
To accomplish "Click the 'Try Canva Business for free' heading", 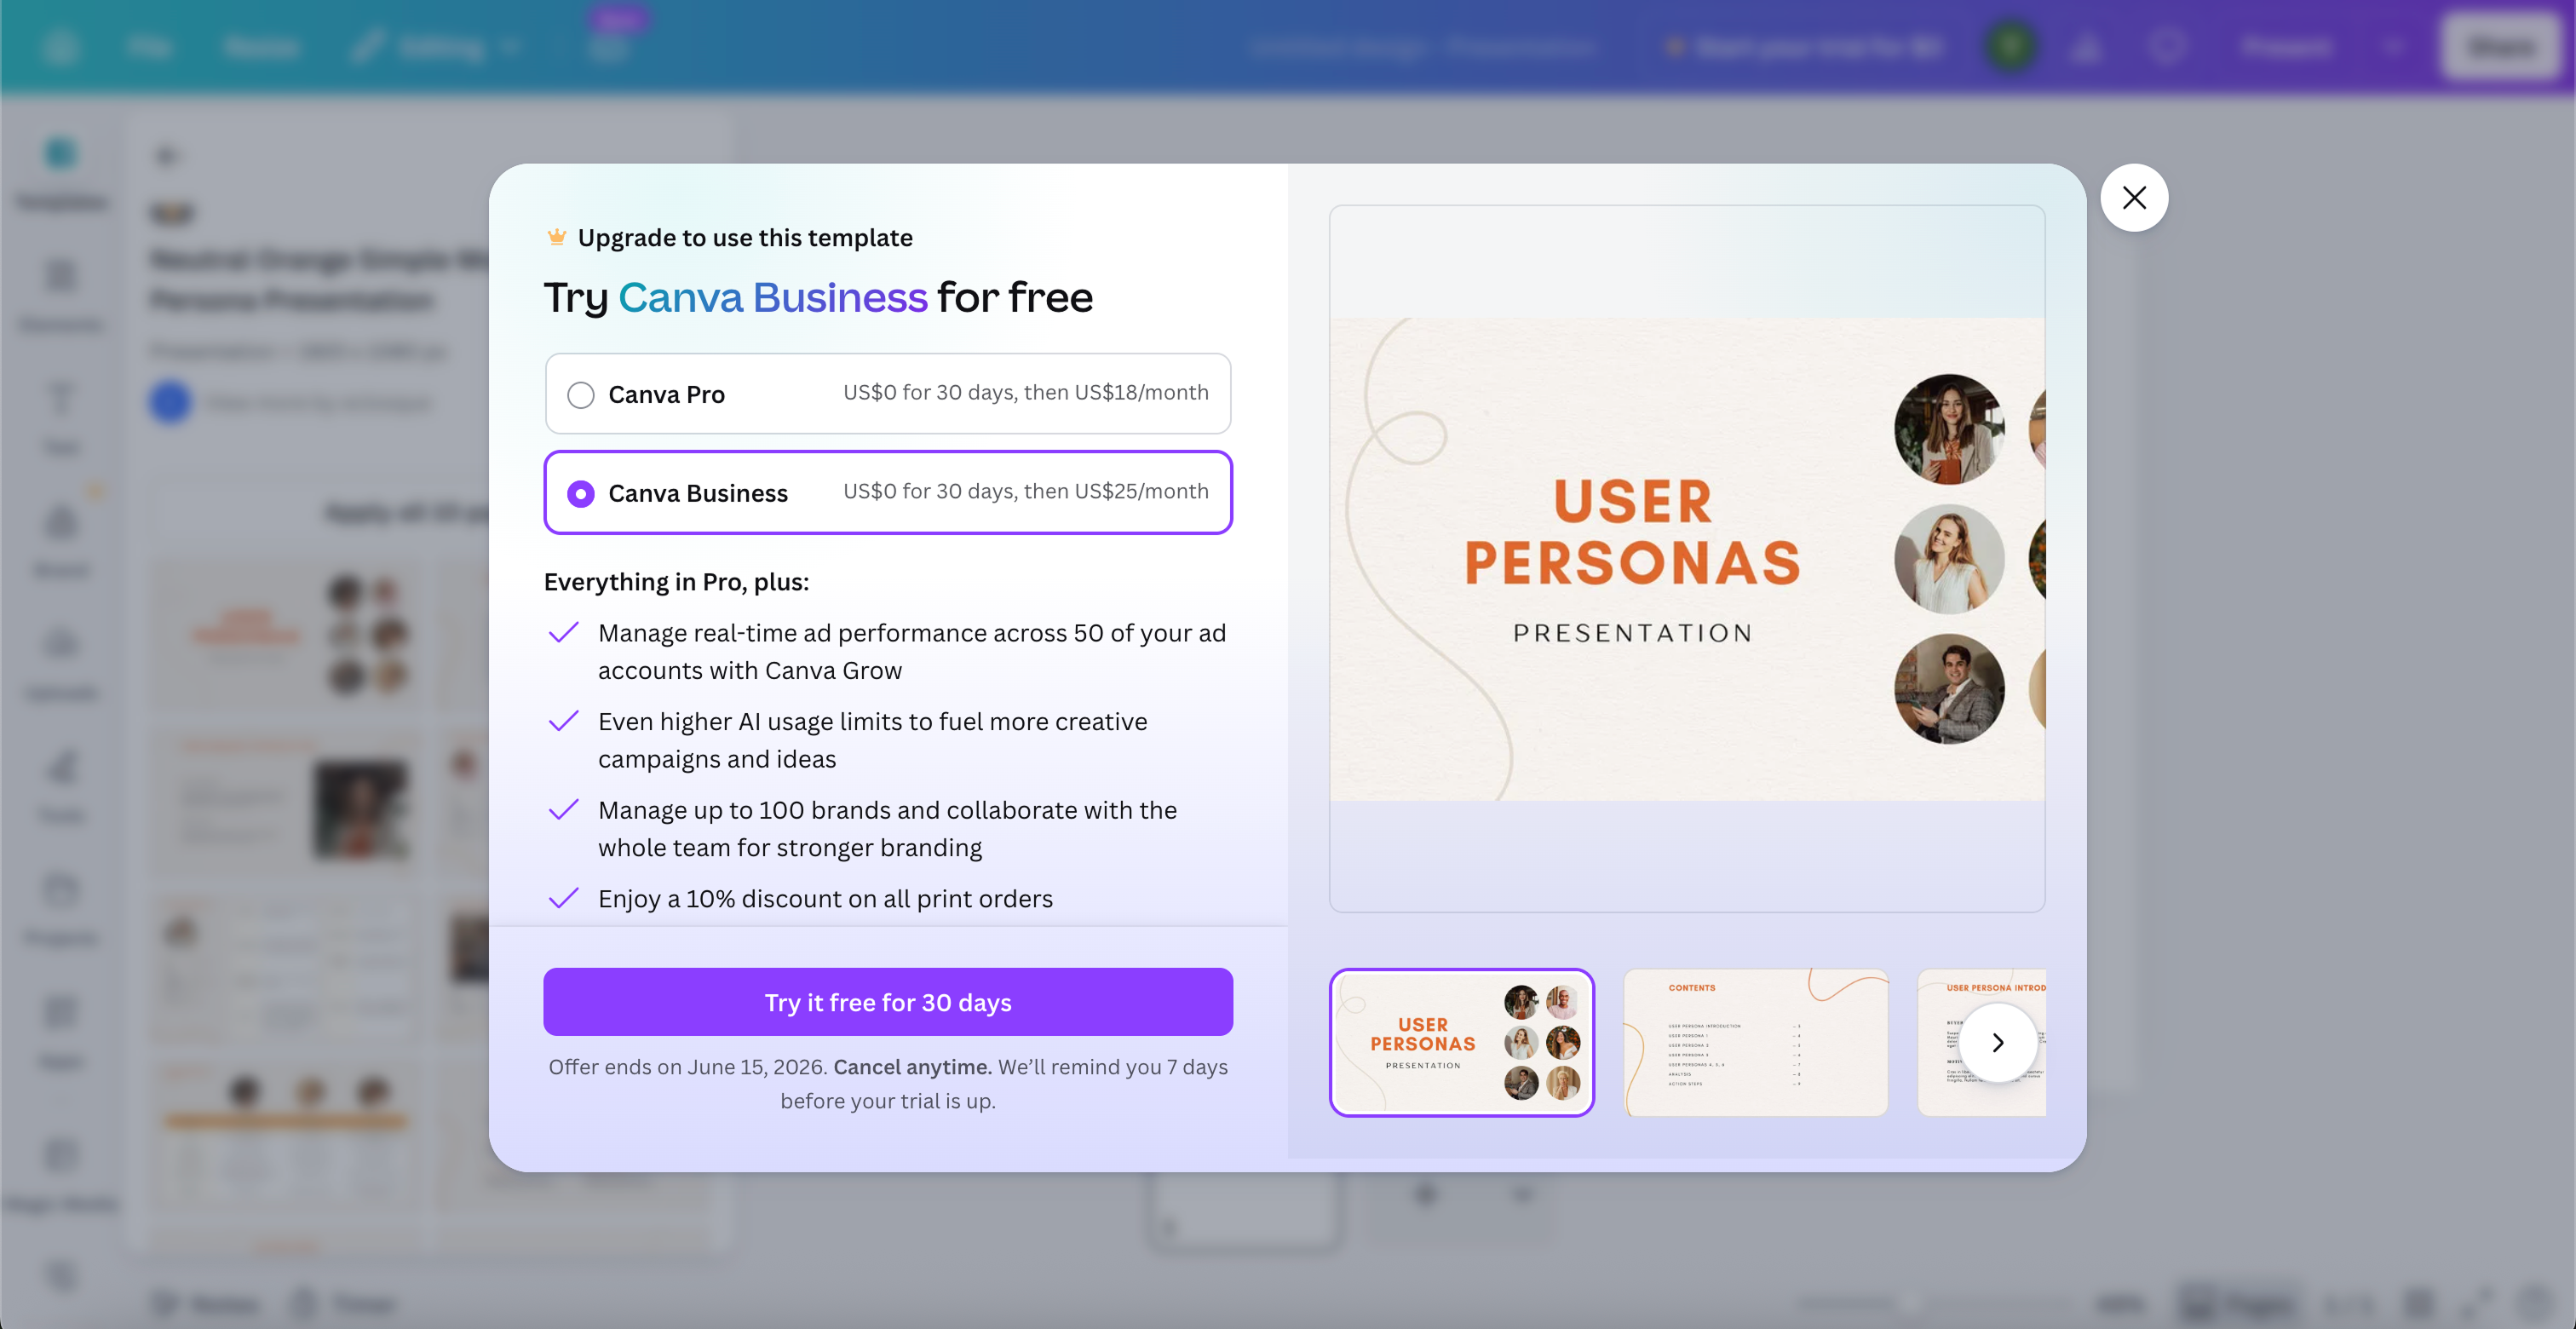I will point(818,298).
